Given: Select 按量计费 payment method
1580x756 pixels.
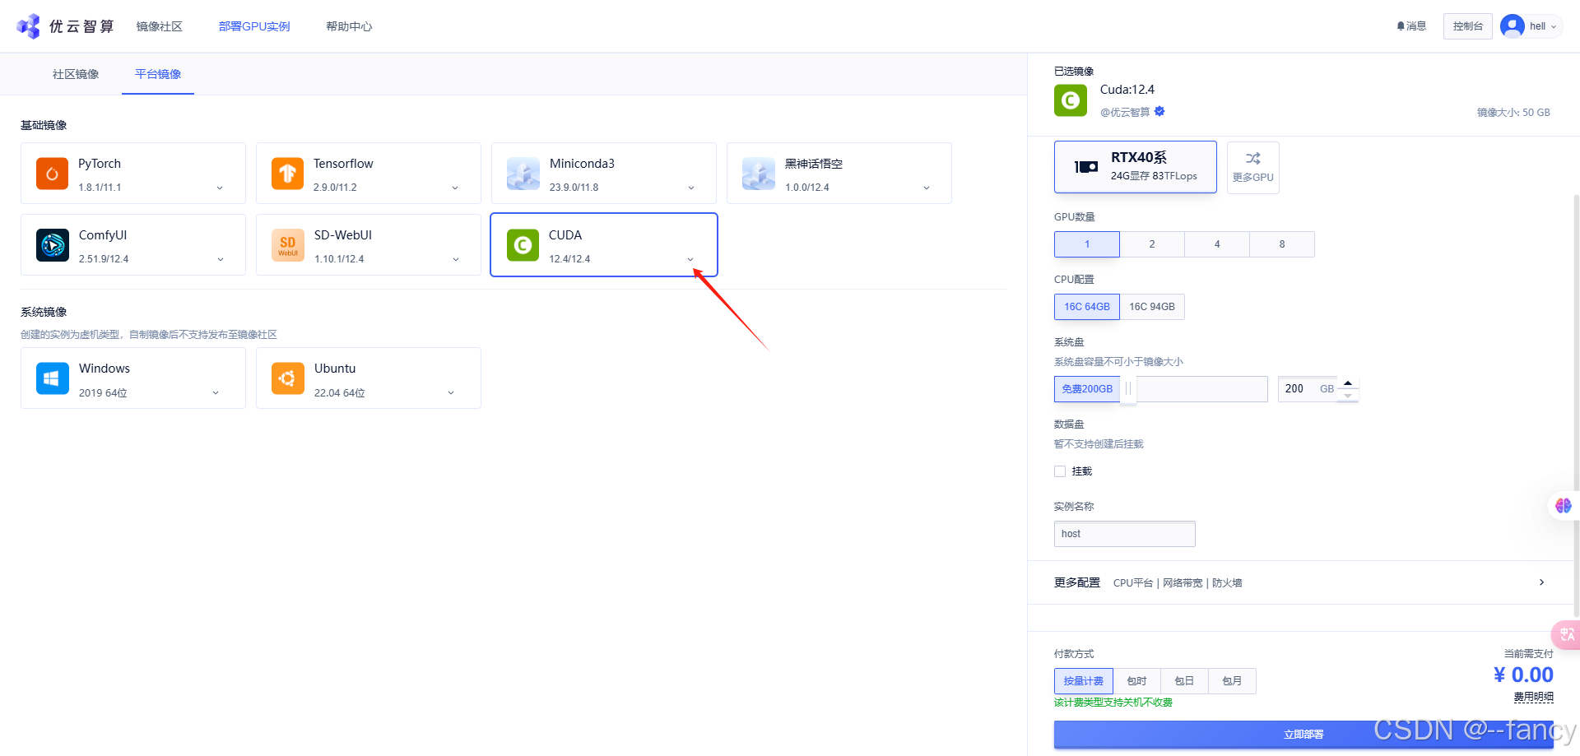Looking at the screenshot, I should click(1084, 681).
